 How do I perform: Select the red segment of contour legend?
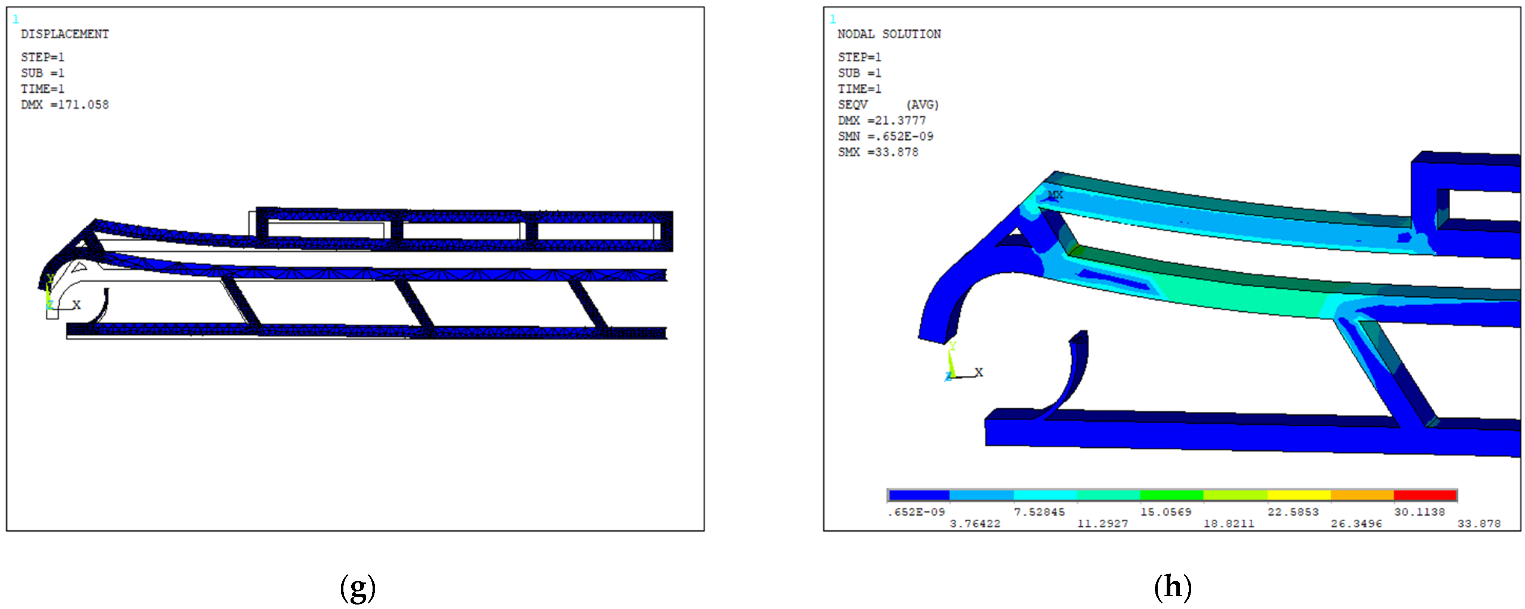tap(1425, 495)
